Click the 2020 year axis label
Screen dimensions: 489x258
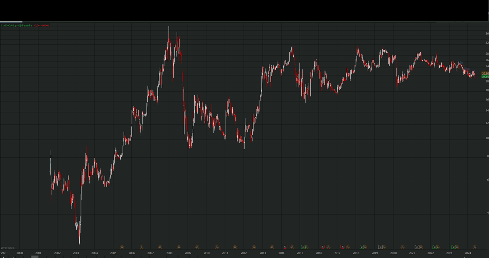(x=393, y=253)
